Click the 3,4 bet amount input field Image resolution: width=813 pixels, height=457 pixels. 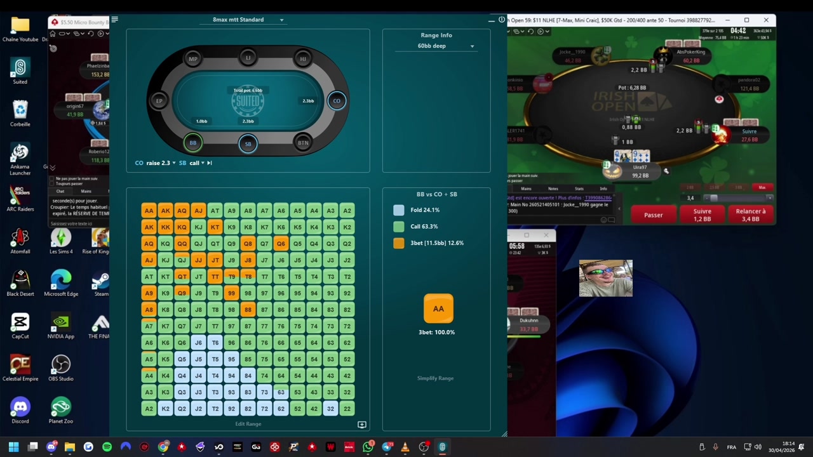691,198
